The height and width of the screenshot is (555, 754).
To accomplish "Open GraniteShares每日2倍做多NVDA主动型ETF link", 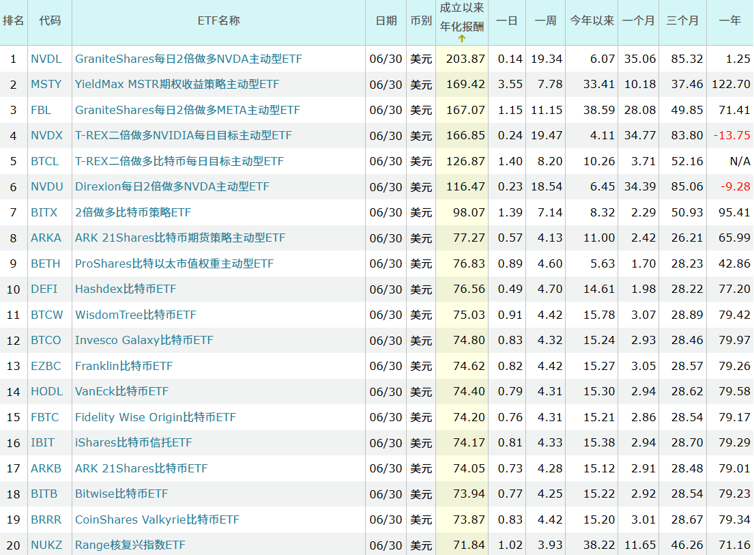I will point(188,59).
